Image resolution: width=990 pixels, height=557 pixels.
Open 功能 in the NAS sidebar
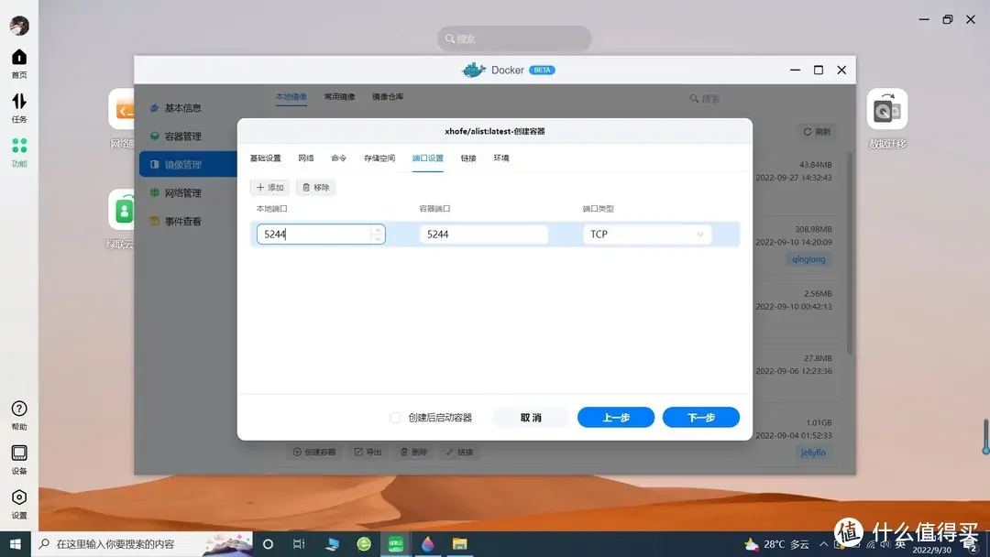pyautogui.click(x=19, y=148)
